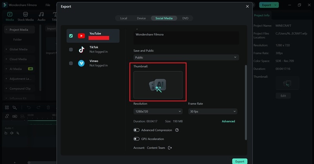Click the Audio 1 track folder icon
The image size is (314, 164).
[x=6, y=133]
